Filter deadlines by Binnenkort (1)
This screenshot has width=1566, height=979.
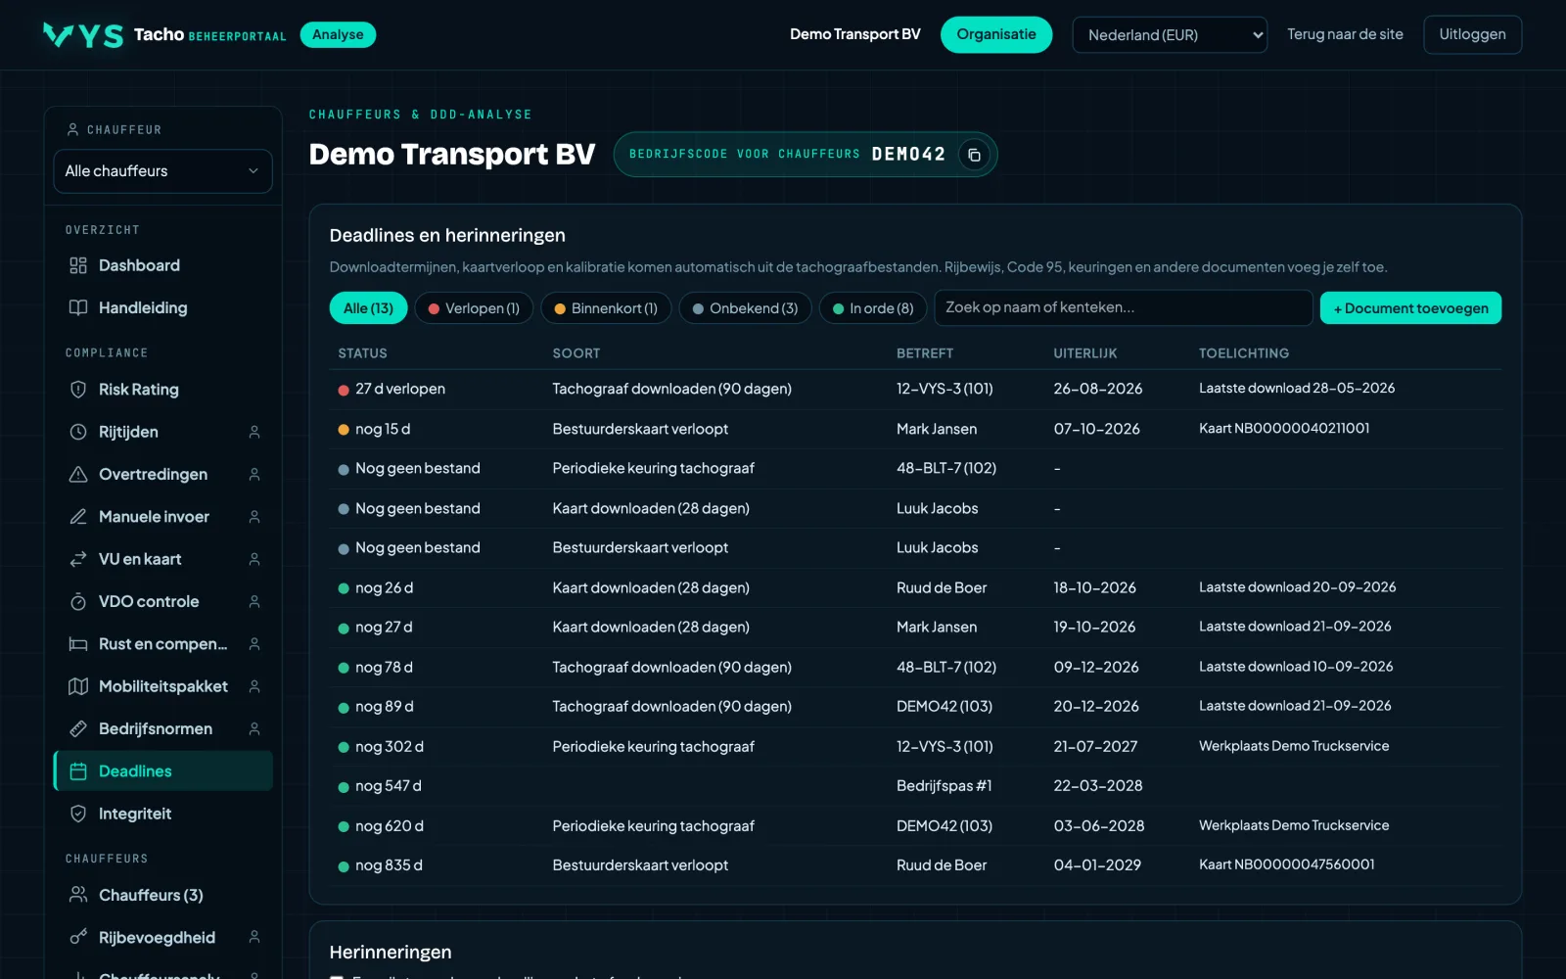click(x=606, y=308)
